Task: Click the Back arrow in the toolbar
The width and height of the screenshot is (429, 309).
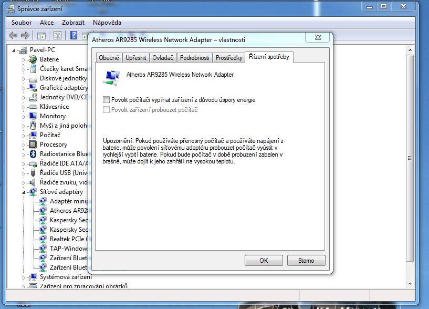Action: click(x=13, y=35)
